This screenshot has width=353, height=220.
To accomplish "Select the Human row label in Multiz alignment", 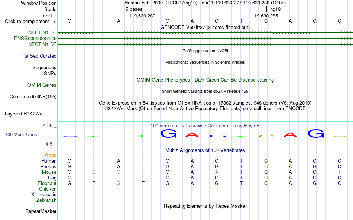I will pos(49,161).
